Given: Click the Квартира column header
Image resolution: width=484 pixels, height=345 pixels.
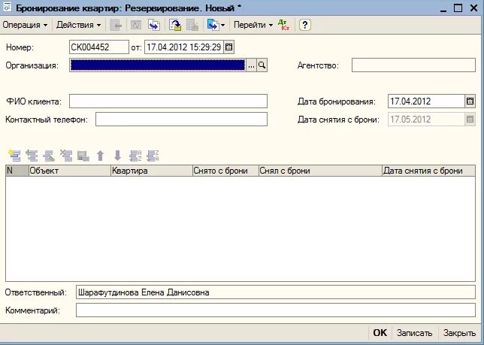Looking at the screenshot, I should point(151,171).
